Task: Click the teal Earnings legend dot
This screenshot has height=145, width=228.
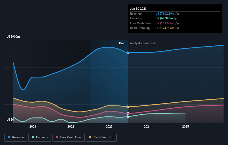Action: pyautogui.click(x=33, y=137)
